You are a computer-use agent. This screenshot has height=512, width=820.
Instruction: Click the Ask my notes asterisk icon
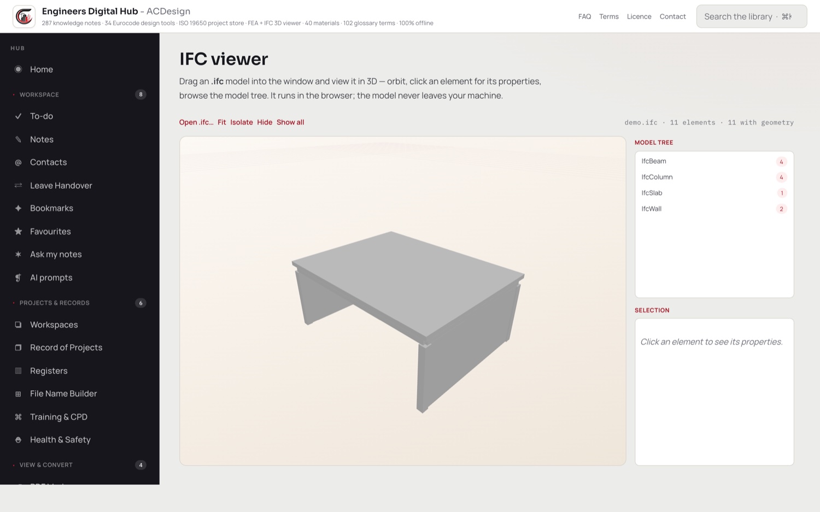coord(18,254)
